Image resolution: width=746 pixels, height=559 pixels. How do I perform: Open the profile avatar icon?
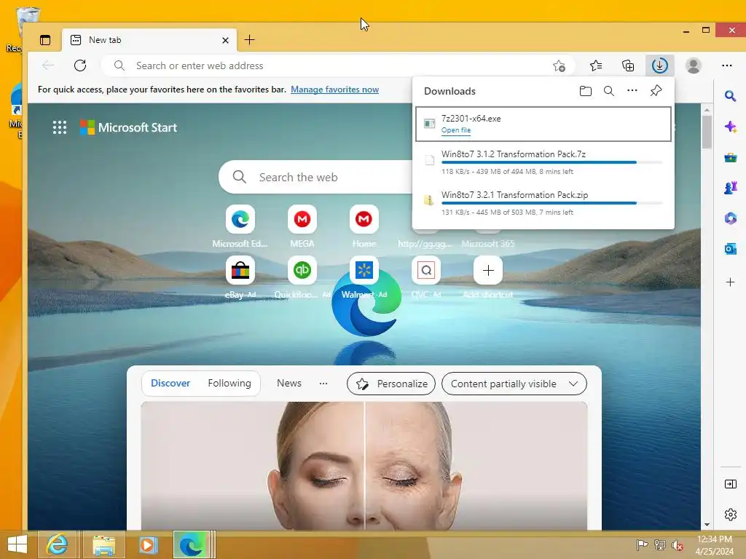click(694, 66)
